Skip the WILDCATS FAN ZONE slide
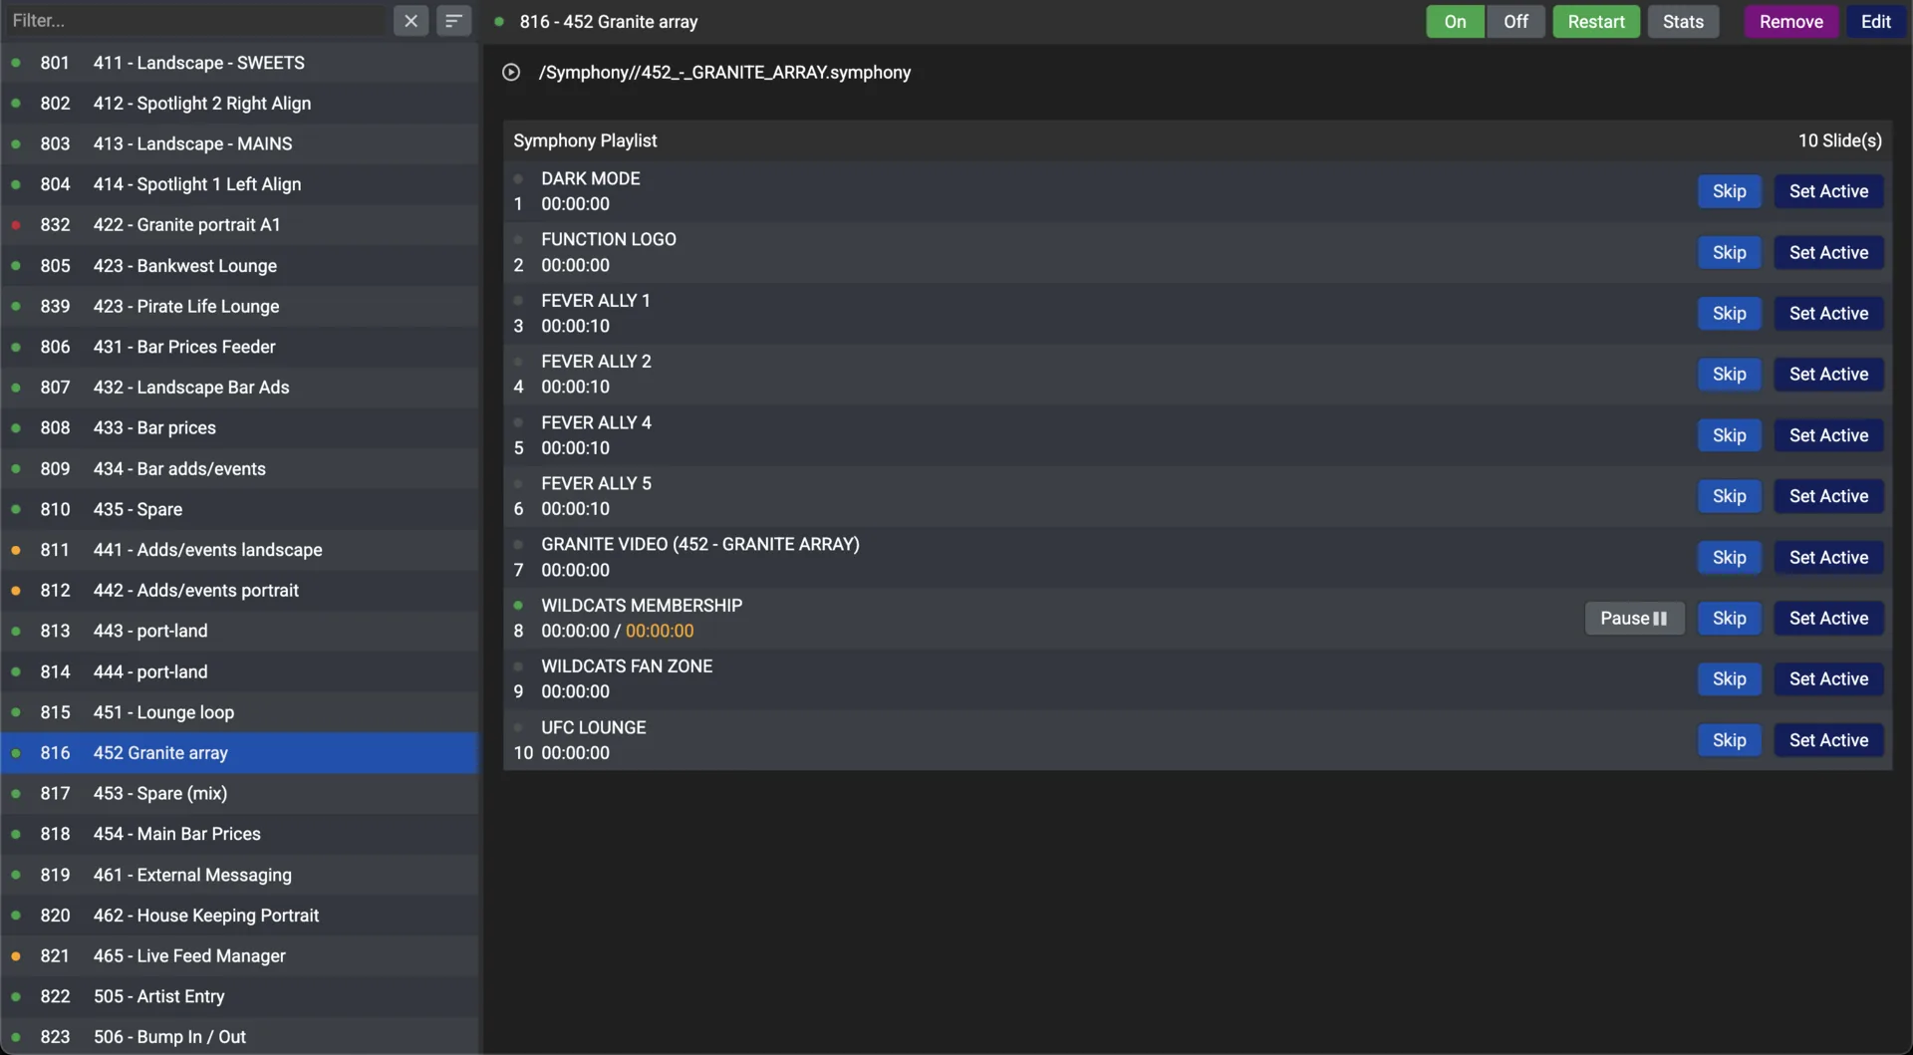The width and height of the screenshot is (1913, 1055). click(1729, 678)
